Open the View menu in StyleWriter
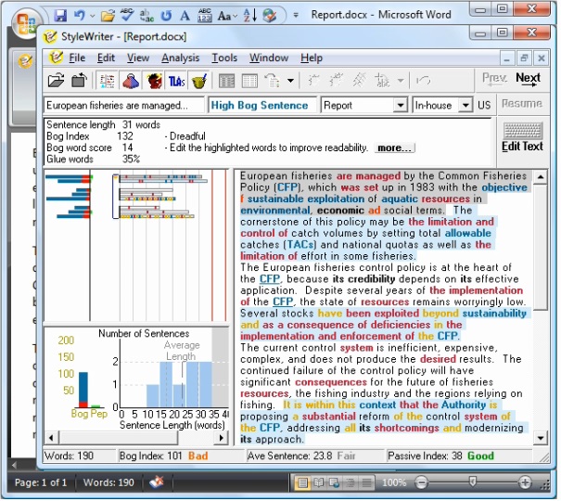The height and width of the screenshot is (501, 561). point(138,58)
